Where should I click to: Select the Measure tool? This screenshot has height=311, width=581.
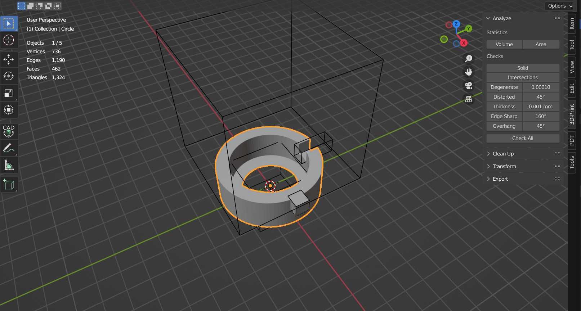click(x=9, y=165)
